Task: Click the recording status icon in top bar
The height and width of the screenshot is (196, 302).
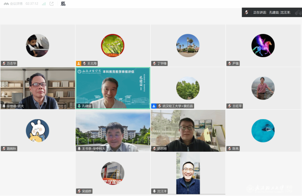Action: point(63,4)
